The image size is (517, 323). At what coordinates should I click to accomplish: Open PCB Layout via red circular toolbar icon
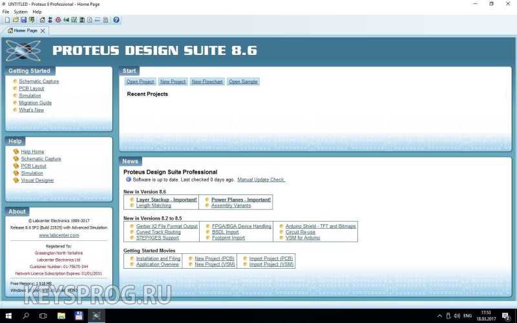[x=58, y=20]
